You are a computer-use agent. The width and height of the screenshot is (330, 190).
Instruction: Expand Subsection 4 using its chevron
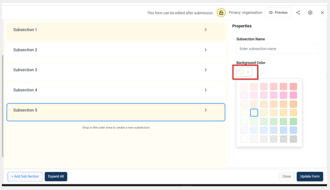[x=206, y=90]
